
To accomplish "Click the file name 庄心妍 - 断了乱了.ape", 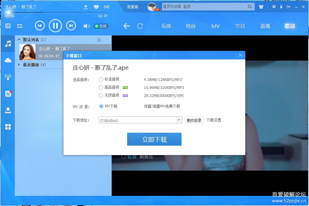I will coord(101,68).
